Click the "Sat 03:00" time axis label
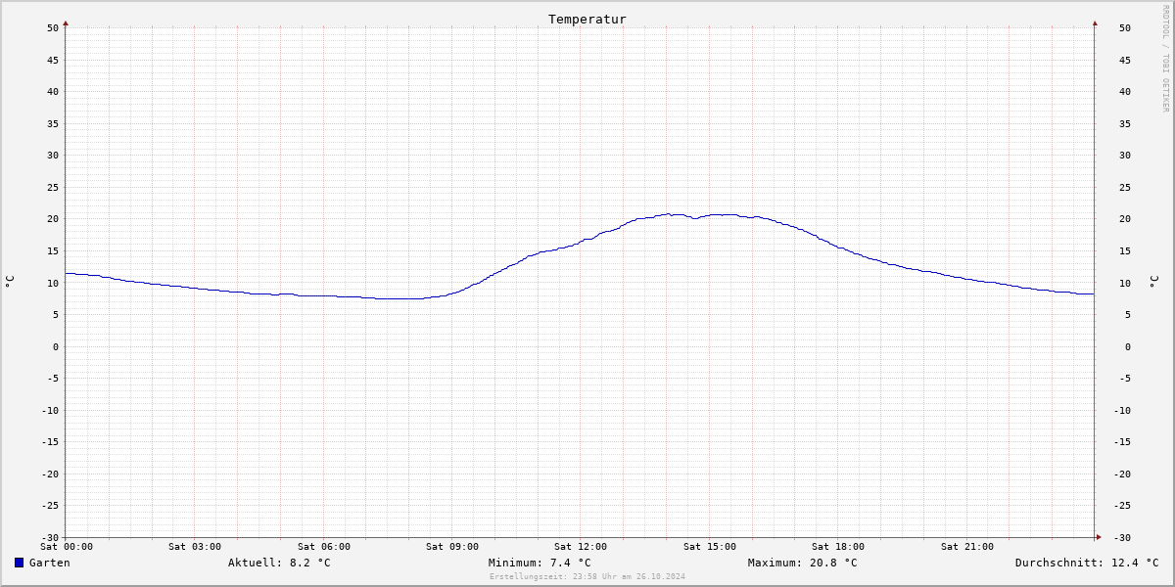 click(x=195, y=547)
